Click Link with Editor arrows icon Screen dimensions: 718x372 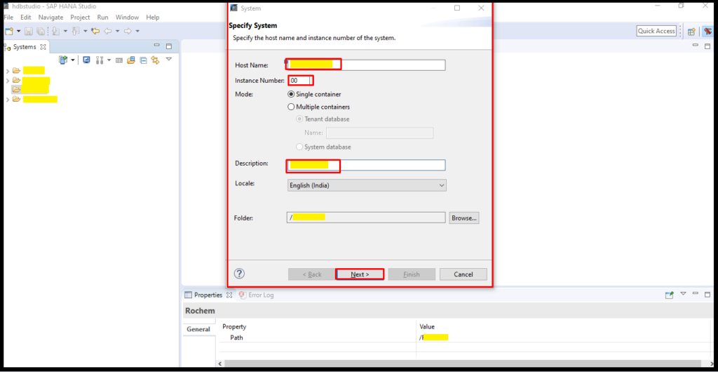[155, 60]
